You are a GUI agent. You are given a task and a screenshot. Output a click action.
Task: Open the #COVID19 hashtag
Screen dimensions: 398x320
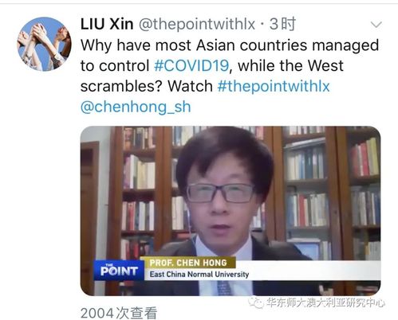(191, 65)
